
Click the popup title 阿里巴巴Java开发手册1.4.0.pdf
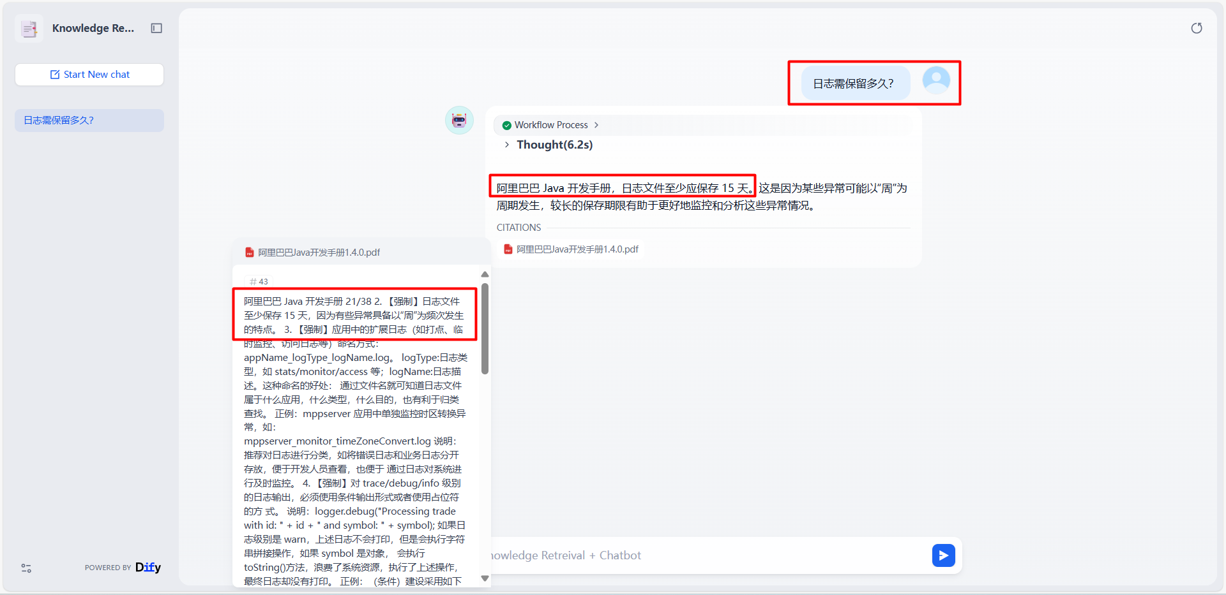coord(319,253)
